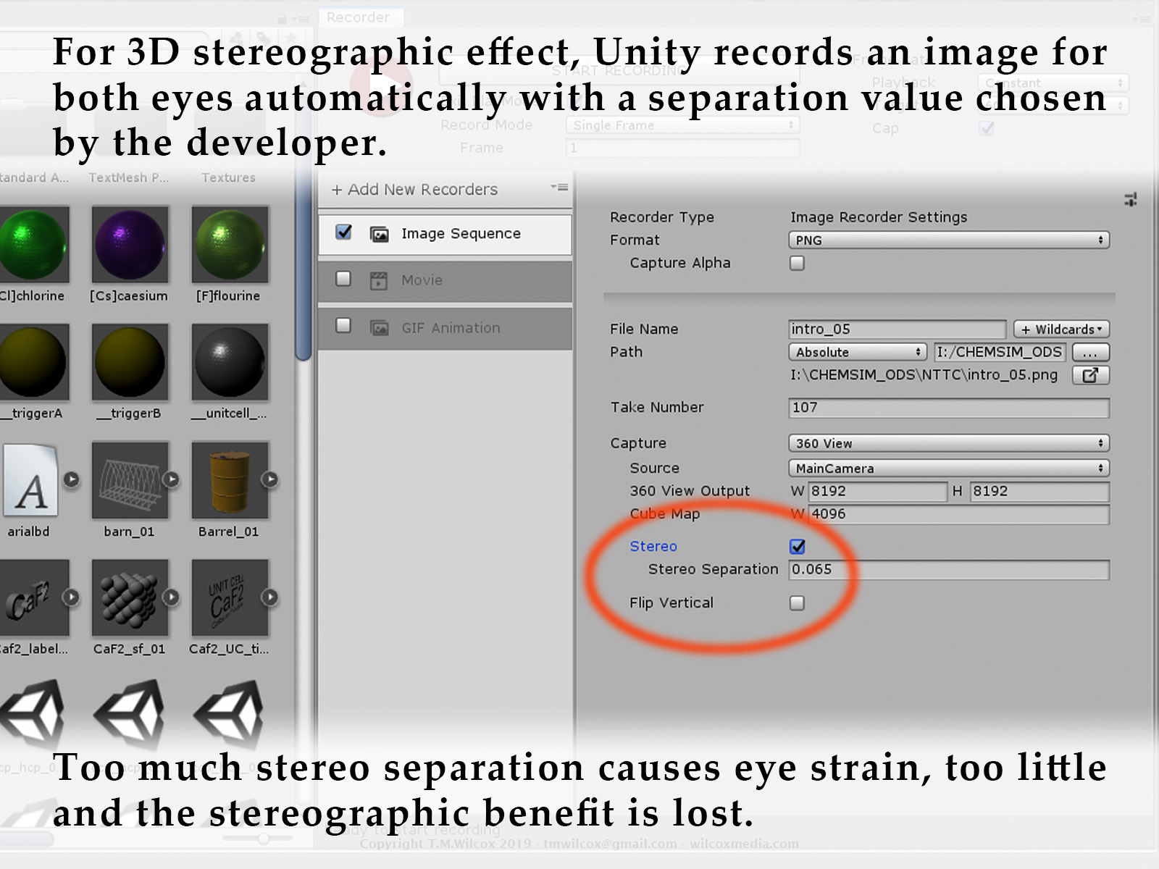The width and height of the screenshot is (1159, 869).
Task: Open the Capture 360 View dropdown
Action: pyautogui.click(x=949, y=443)
